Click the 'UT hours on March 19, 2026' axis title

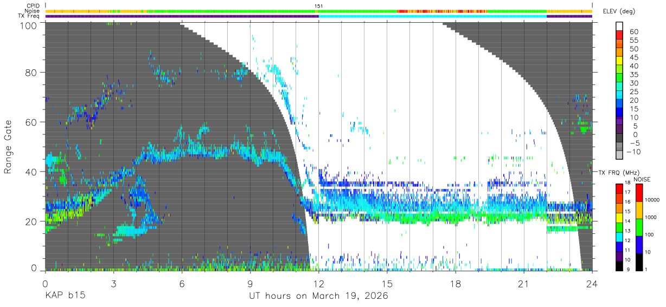[x=318, y=296]
